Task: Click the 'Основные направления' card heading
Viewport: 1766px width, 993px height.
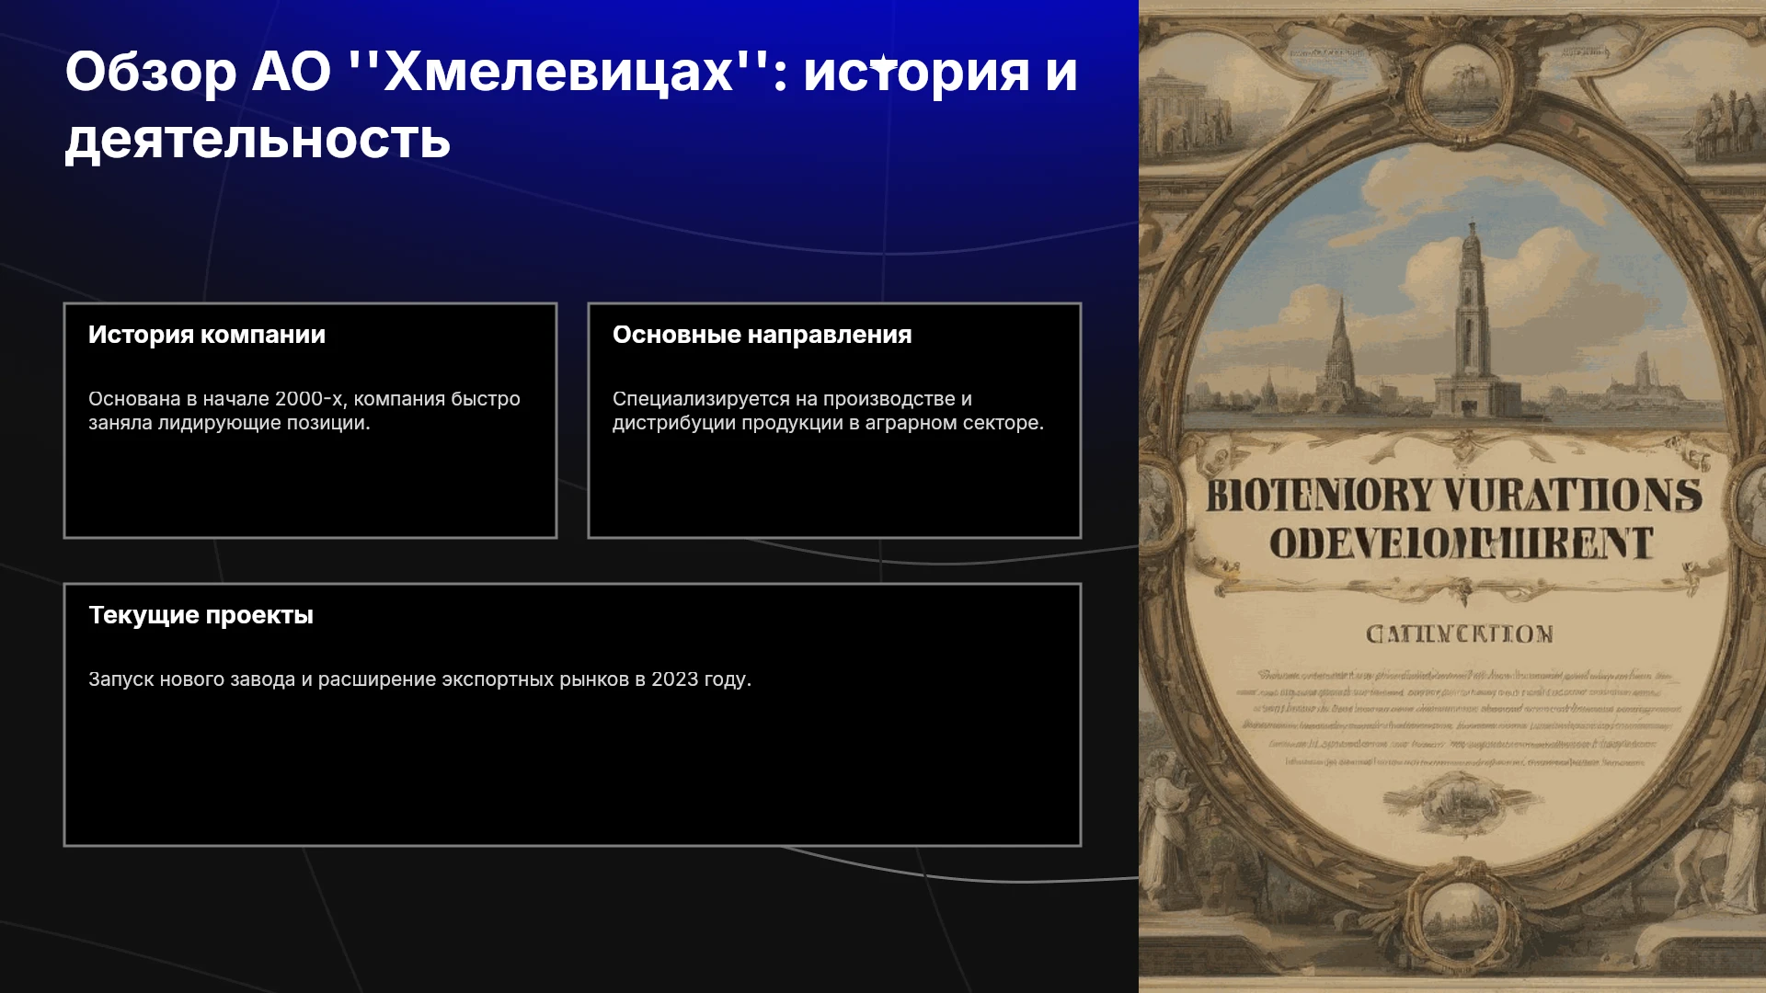Action: click(x=762, y=335)
